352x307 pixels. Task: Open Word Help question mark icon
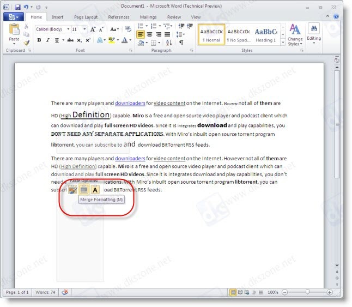click(336, 16)
